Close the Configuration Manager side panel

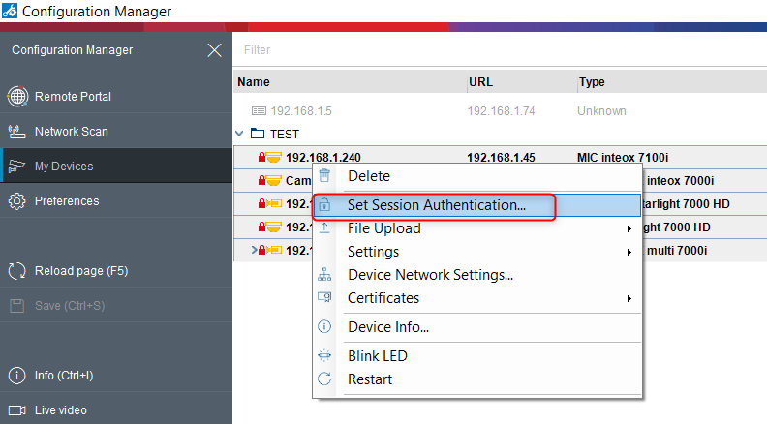pos(214,50)
